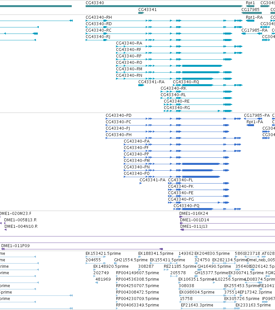This screenshot has height=310, width=275.
Task: Open clone DME1-011J13
Action: click(194, 226)
